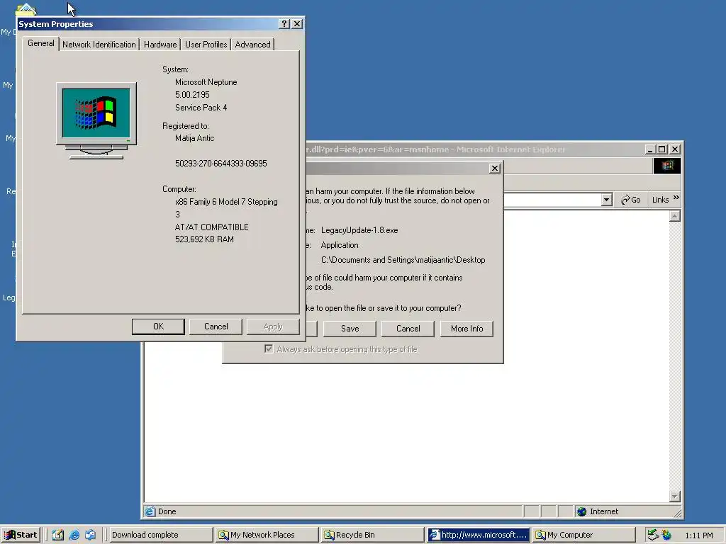
Task: Click the Show Desktop quick launch icon
Action: (58, 535)
